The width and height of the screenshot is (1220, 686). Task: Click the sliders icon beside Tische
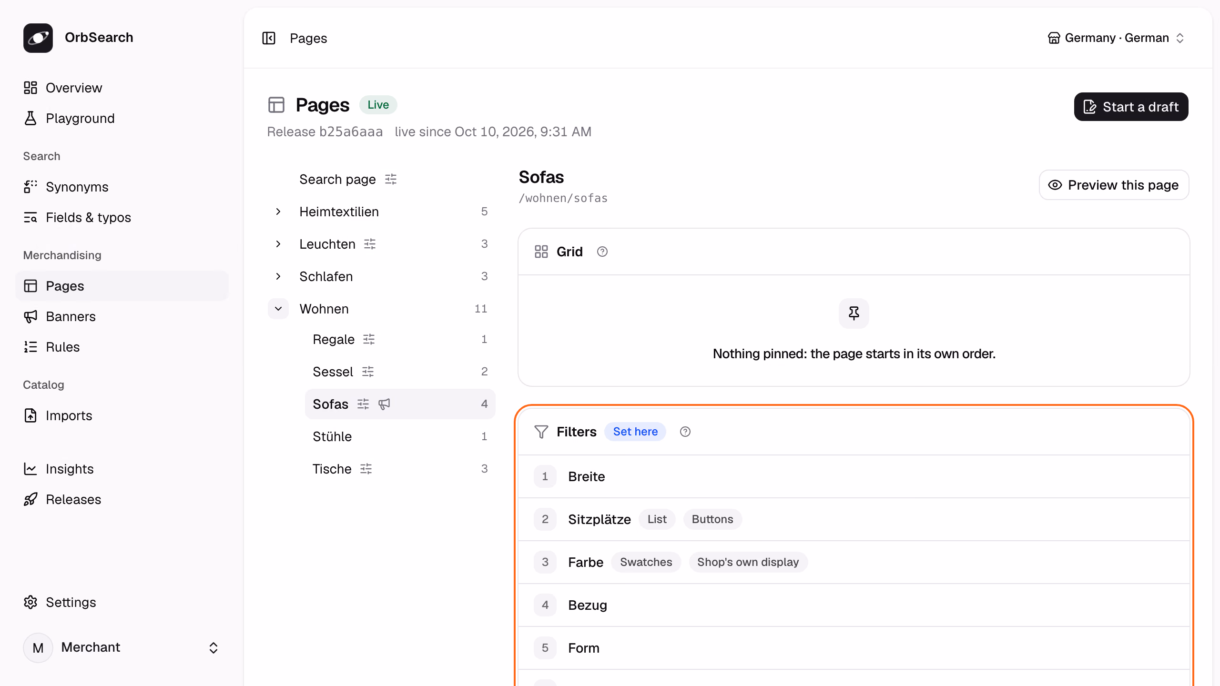366,469
